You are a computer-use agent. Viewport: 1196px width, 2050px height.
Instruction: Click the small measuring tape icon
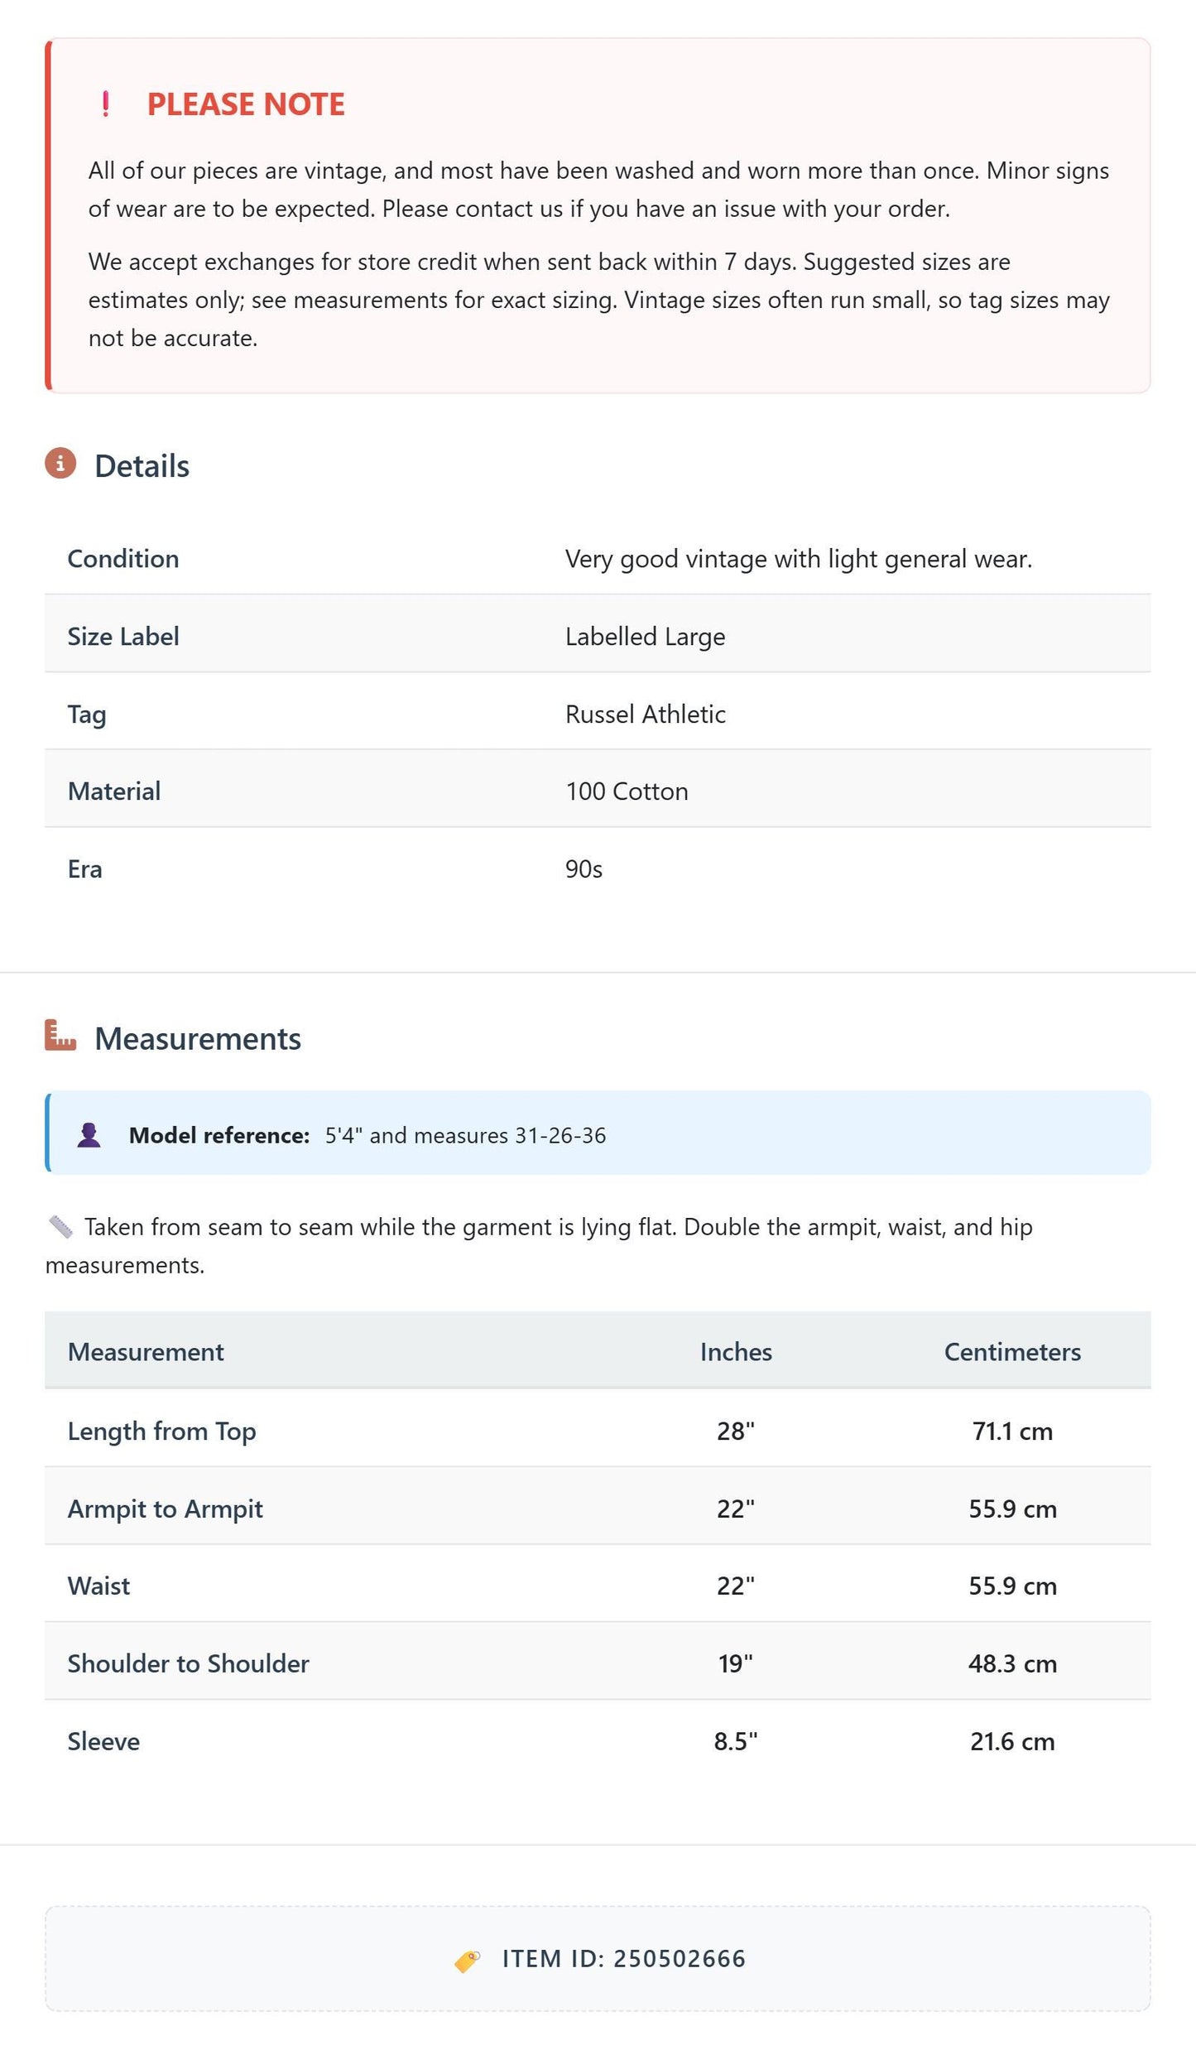click(60, 1227)
